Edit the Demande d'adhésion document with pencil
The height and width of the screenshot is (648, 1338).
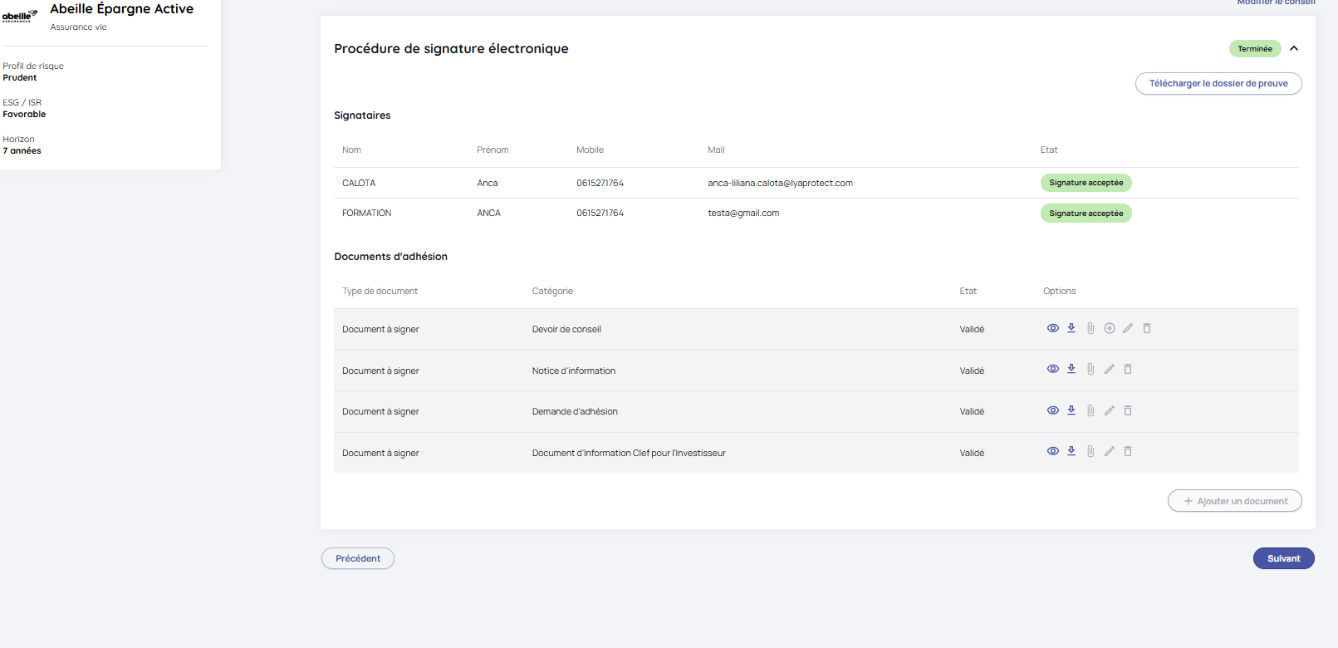pyautogui.click(x=1109, y=410)
